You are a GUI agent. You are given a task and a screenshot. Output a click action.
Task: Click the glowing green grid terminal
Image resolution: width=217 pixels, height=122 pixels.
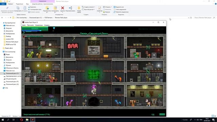[x=94, y=74]
